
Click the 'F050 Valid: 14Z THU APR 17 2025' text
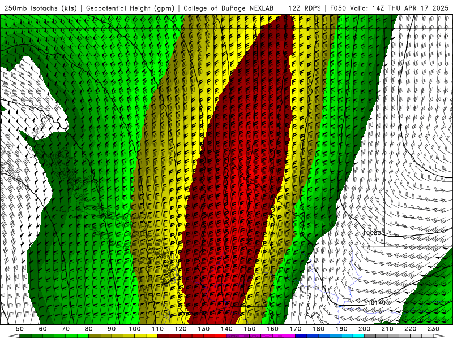click(x=389, y=8)
